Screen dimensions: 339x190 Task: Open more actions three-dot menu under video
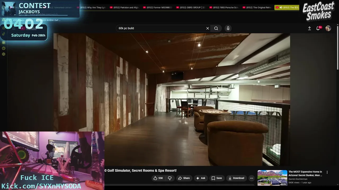(252, 178)
